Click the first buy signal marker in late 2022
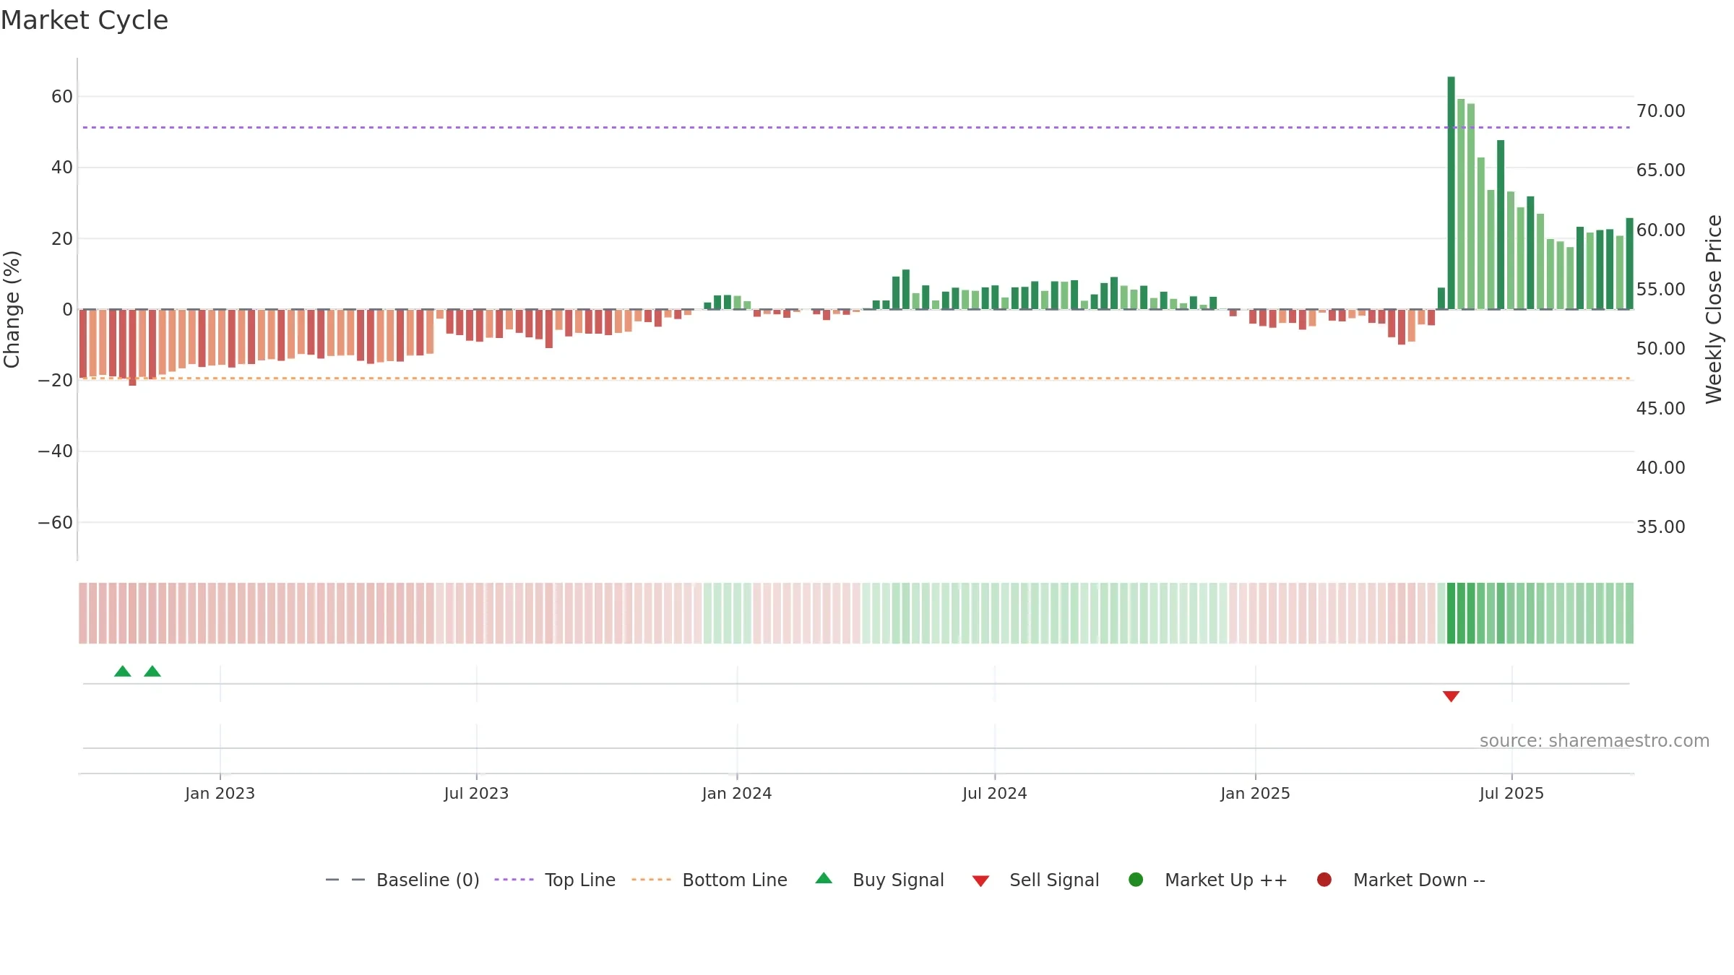Screen dimensions: 1734x975 123,671
